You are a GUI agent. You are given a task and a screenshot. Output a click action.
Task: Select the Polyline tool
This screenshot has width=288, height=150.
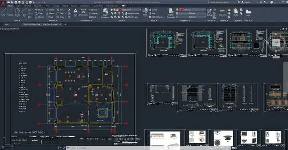tap(10, 12)
